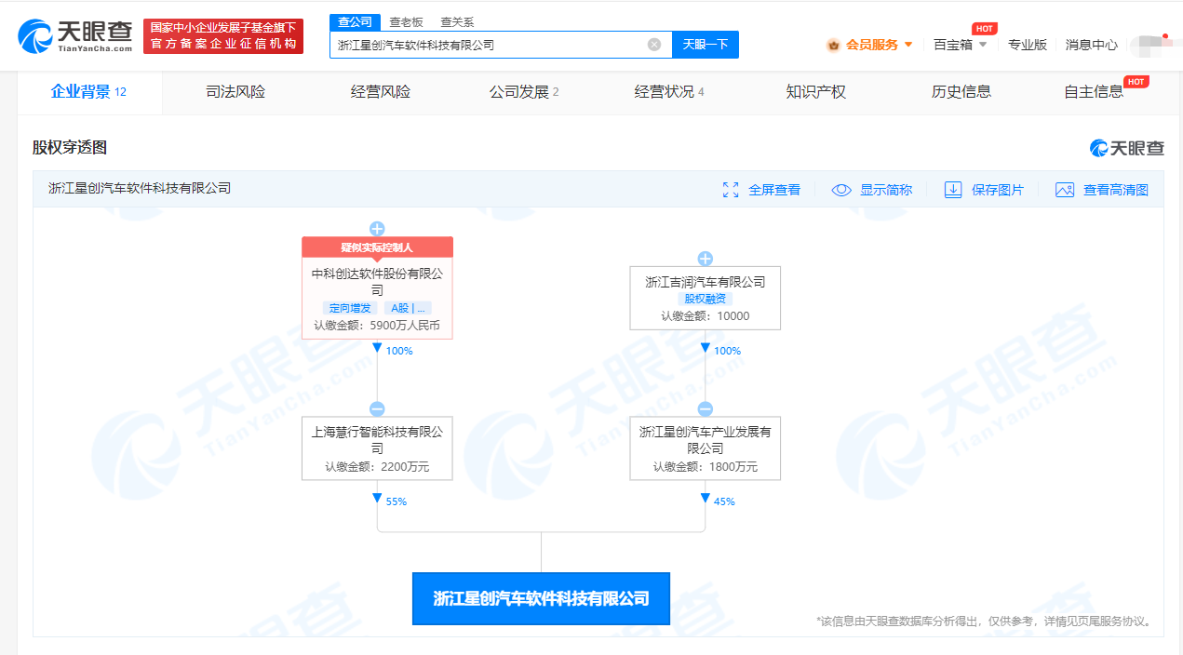Click the 认缴金额:1800万元 text
This screenshot has width=1183, height=655.
706,467
